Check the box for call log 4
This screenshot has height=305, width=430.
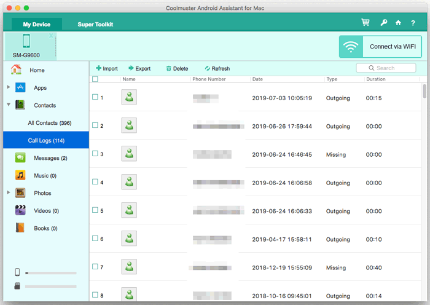click(x=95, y=182)
